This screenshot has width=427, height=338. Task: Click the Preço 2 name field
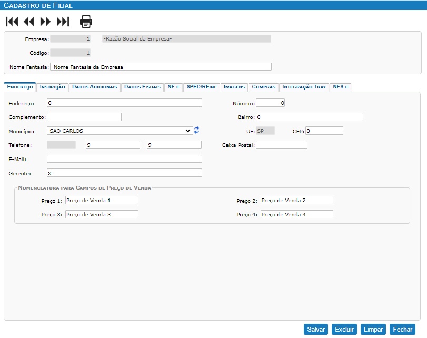click(x=297, y=200)
